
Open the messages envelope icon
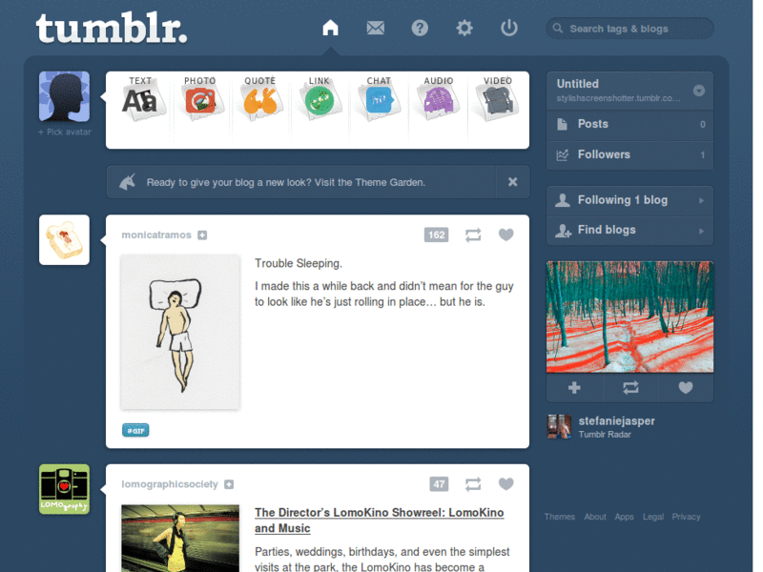(375, 29)
